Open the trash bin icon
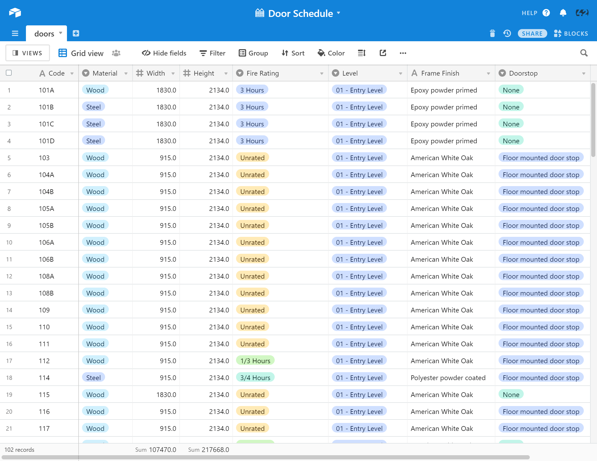Screen dimensions: 597x461 492,33
